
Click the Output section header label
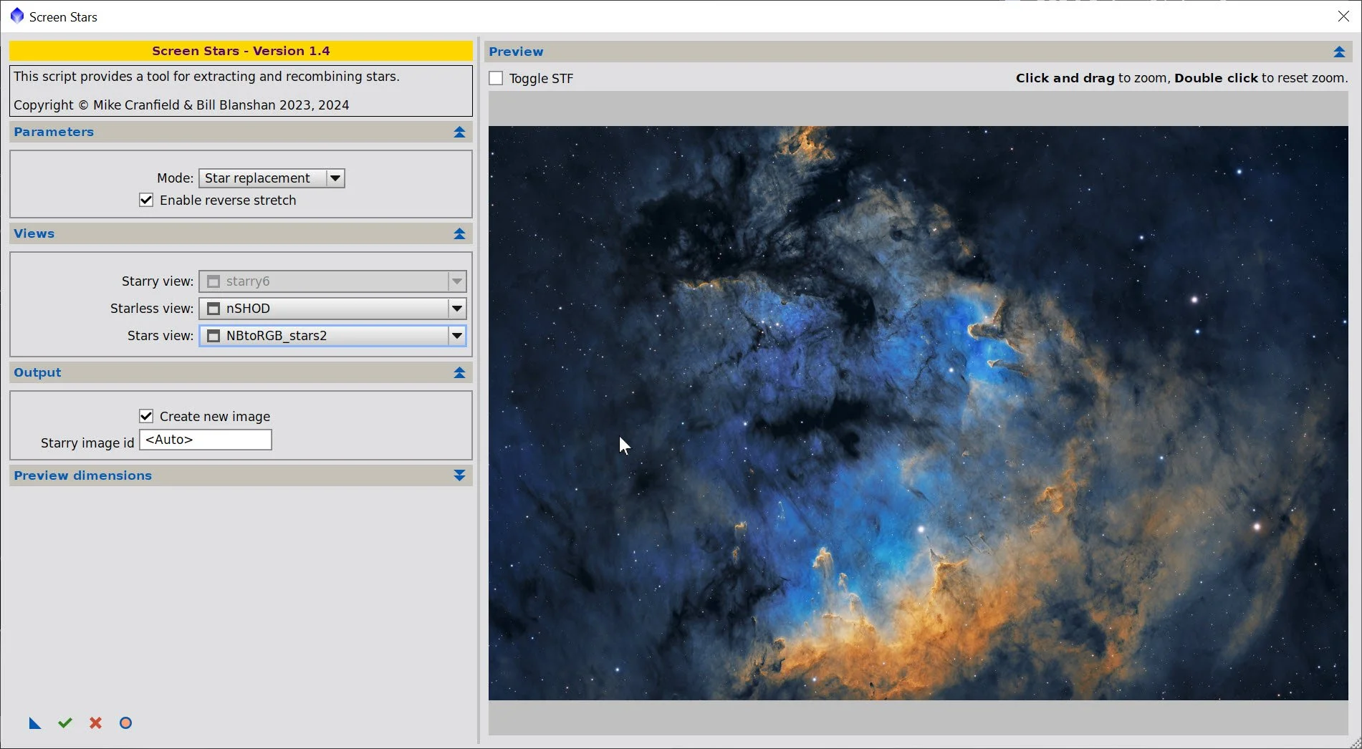(x=37, y=373)
